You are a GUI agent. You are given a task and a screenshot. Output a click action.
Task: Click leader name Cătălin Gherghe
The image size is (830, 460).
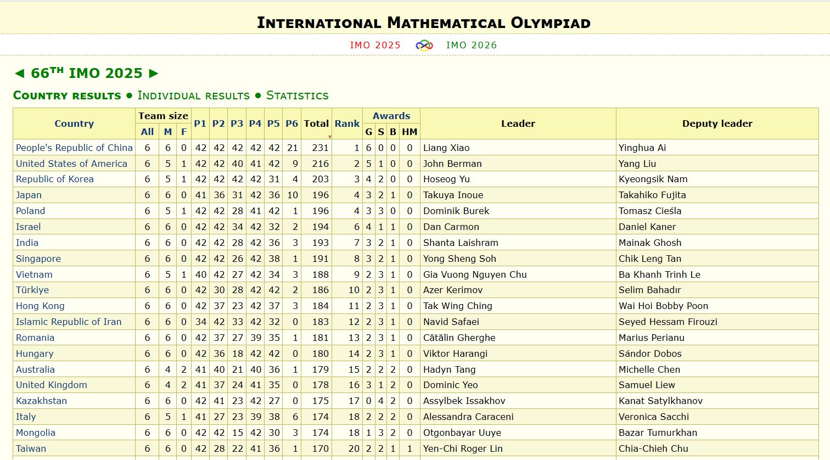[459, 338]
